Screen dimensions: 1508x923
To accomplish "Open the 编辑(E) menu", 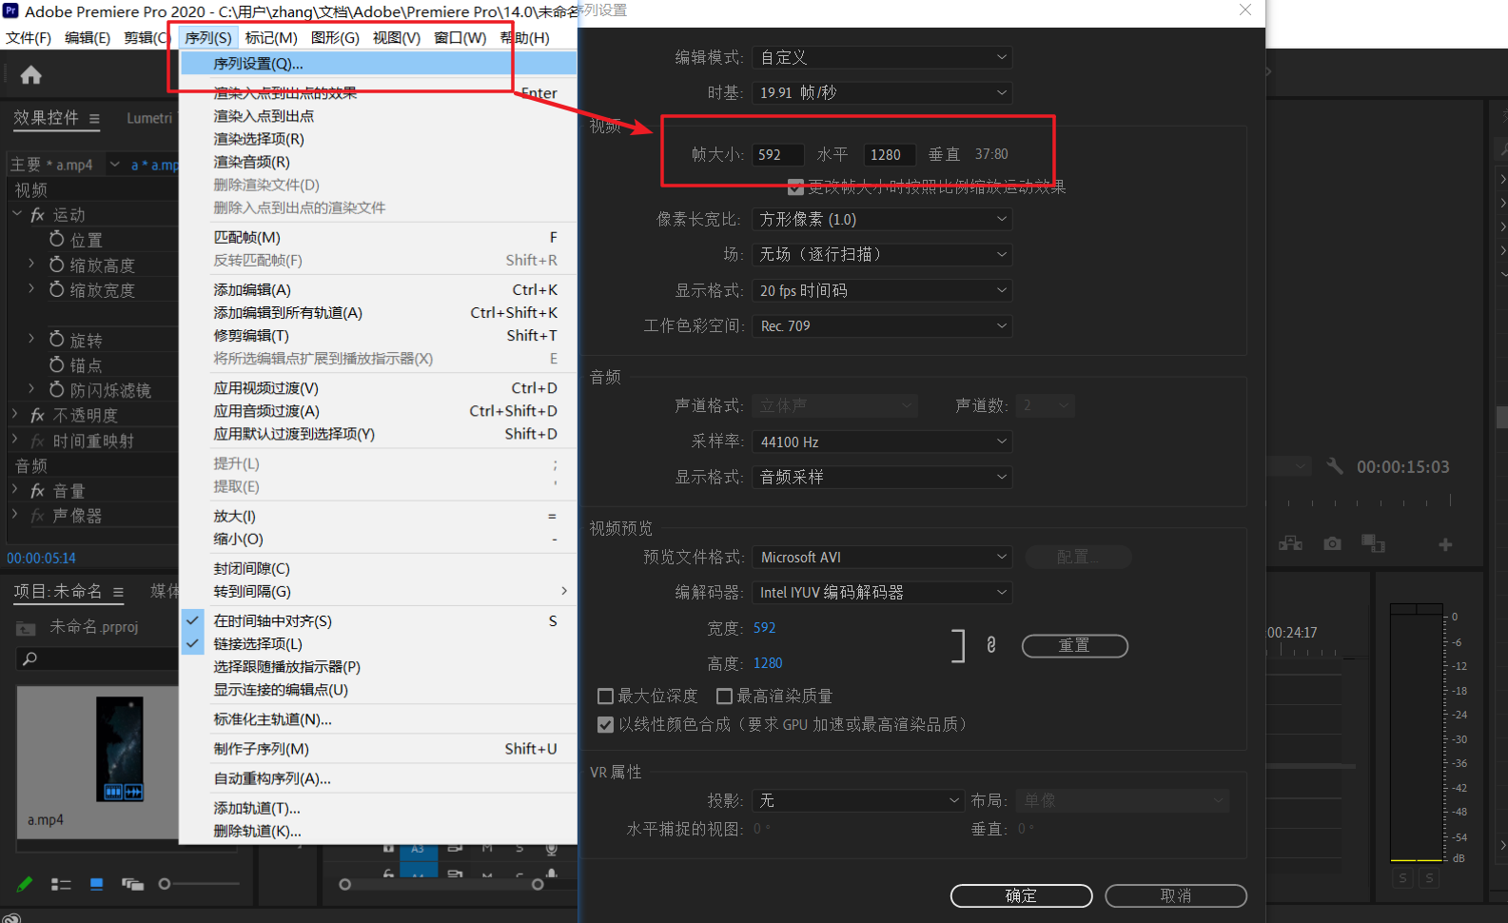I will coord(88,38).
